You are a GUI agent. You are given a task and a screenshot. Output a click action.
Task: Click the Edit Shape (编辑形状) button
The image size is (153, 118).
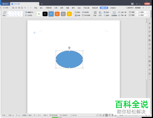[30, 12]
